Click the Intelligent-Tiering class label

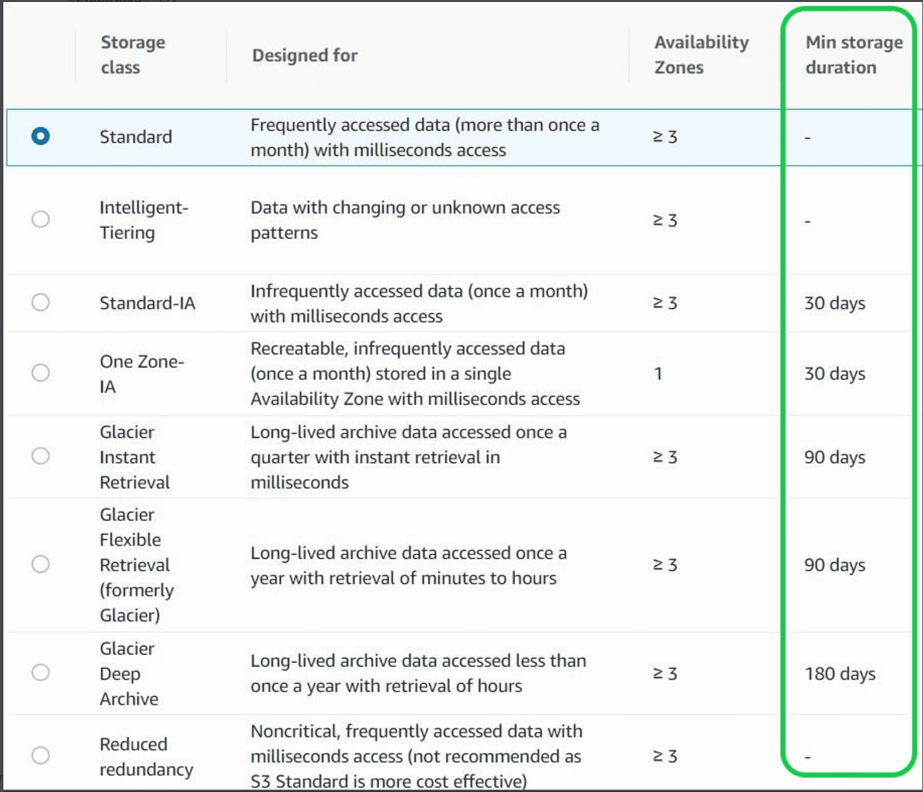coord(144,220)
